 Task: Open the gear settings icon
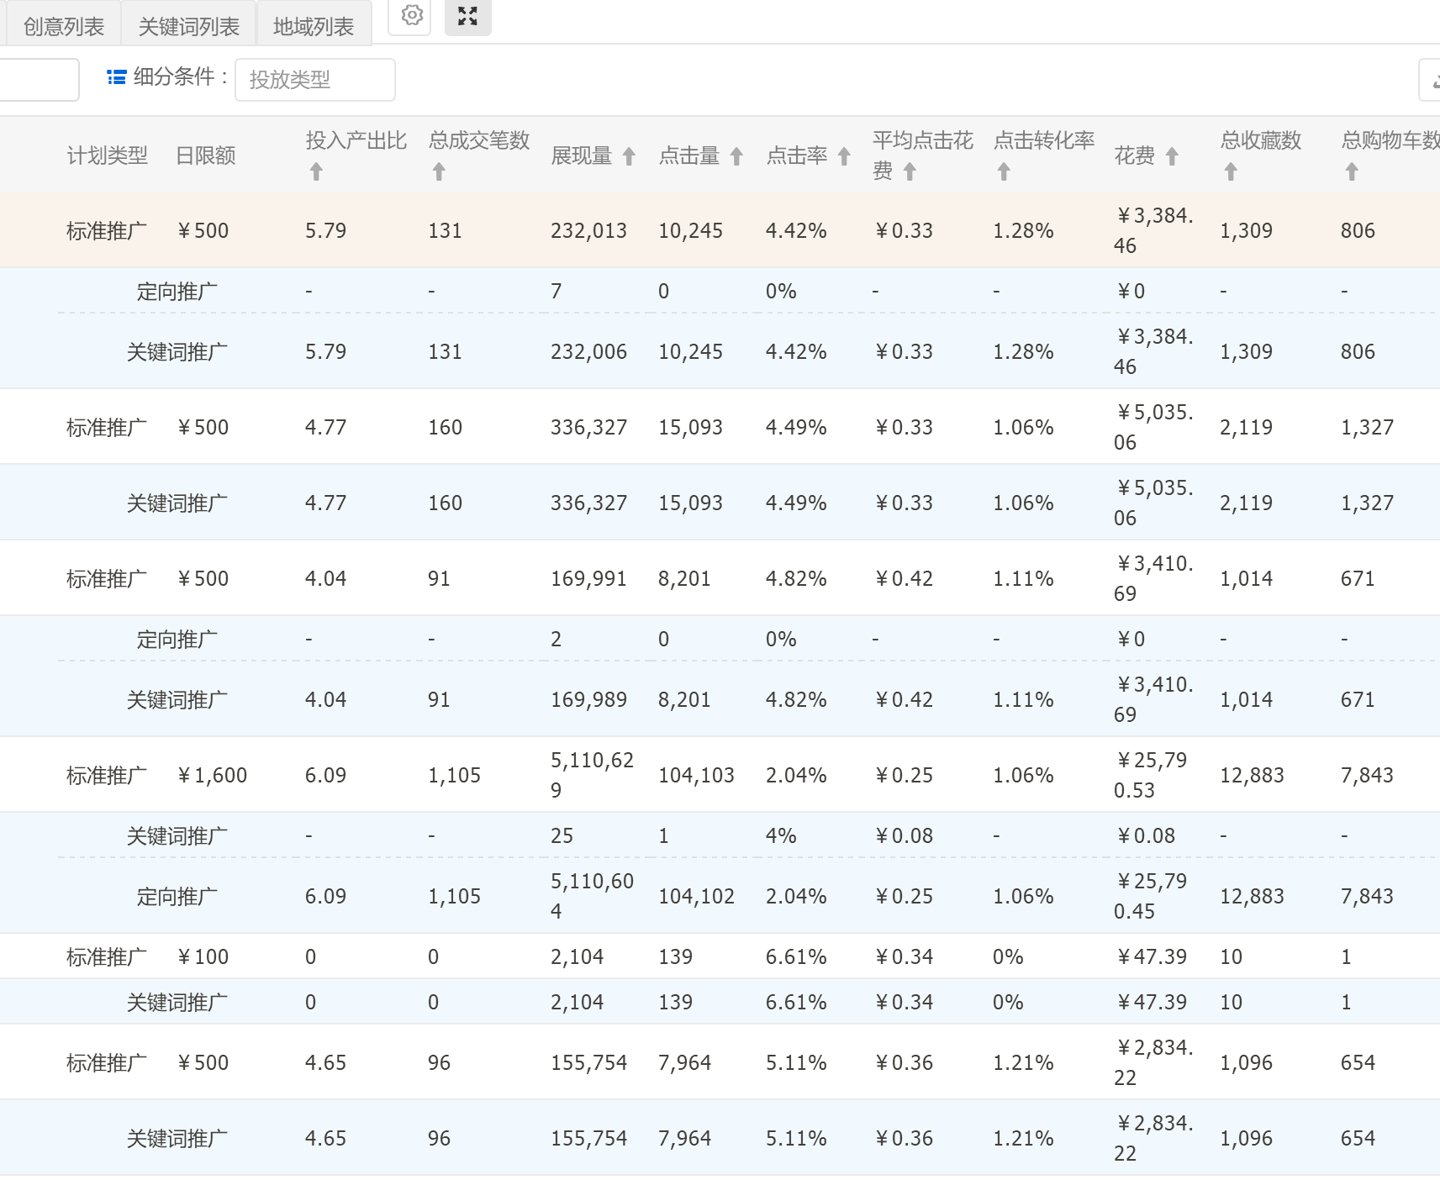[411, 15]
